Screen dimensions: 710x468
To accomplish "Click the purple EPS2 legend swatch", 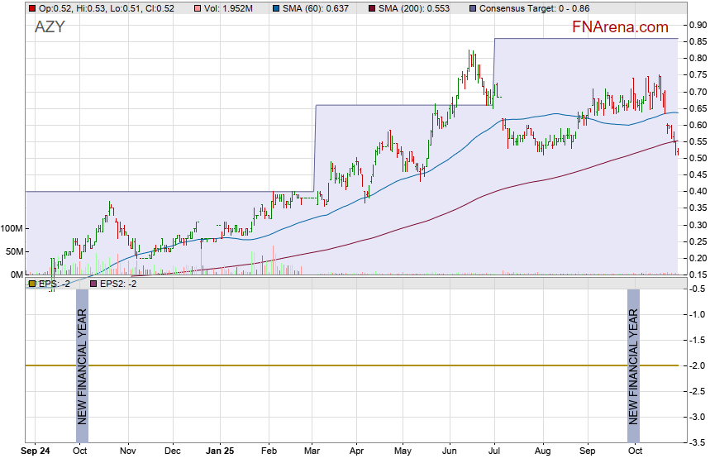I will pyautogui.click(x=93, y=284).
